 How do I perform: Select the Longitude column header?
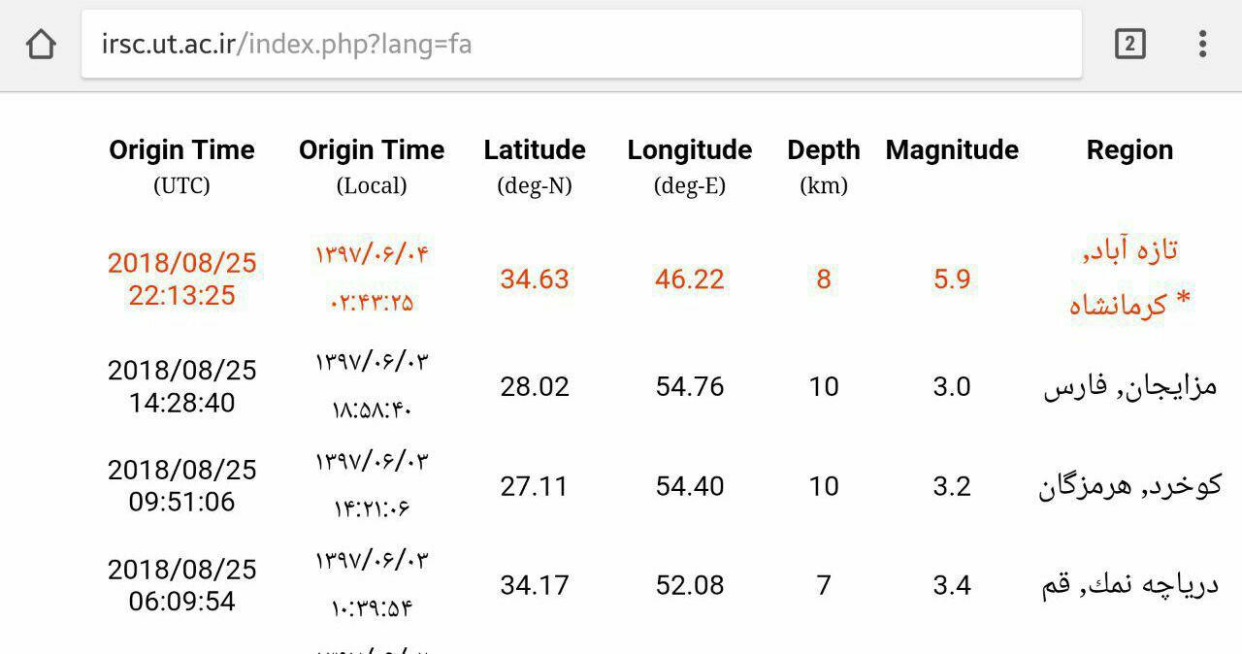pyautogui.click(x=690, y=166)
